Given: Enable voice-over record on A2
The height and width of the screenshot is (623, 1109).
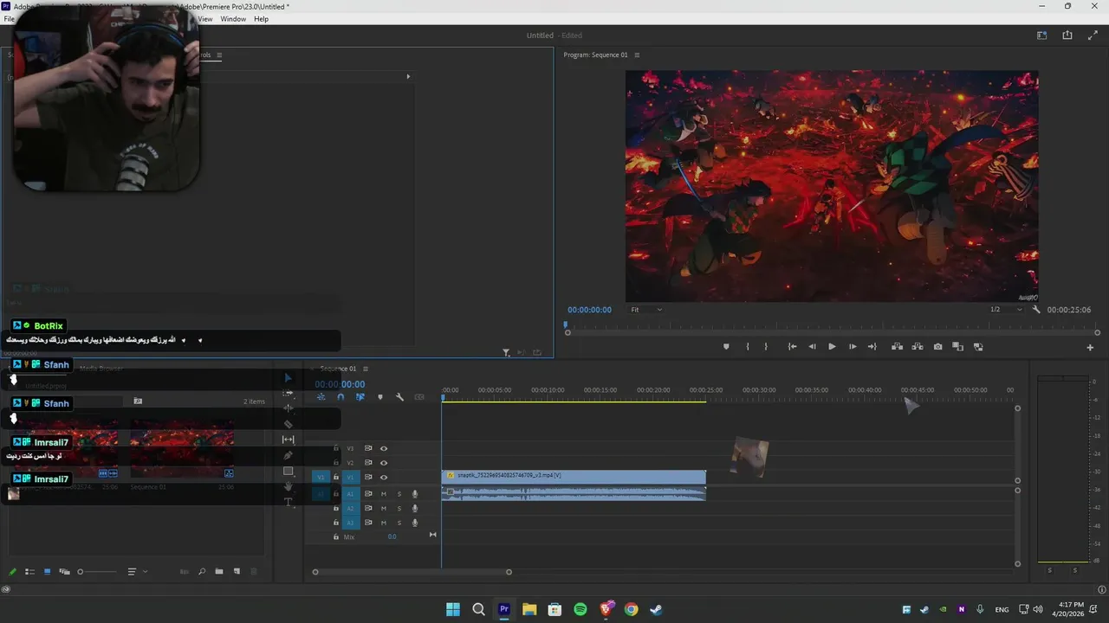Looking at the screenshot, I should (x=415, y=508).
